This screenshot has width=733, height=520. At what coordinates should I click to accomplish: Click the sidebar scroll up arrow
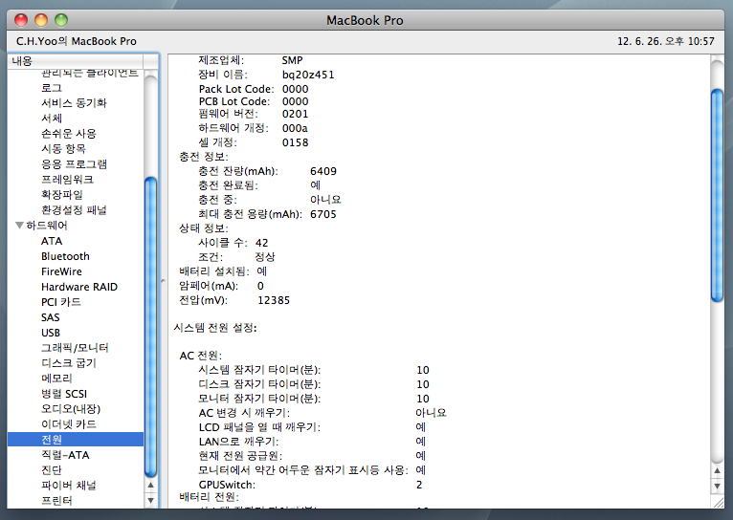point(150,485)
